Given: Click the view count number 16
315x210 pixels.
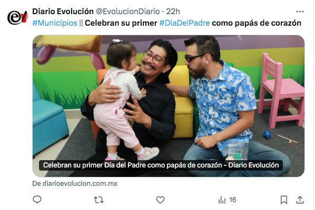Looking at the screenshot, I should click(233, 200).
